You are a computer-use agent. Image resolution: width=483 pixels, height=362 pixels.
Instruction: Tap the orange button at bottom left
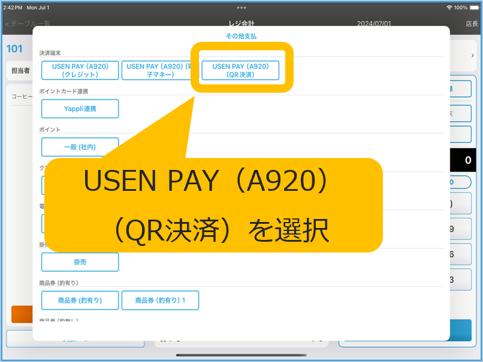22,314
